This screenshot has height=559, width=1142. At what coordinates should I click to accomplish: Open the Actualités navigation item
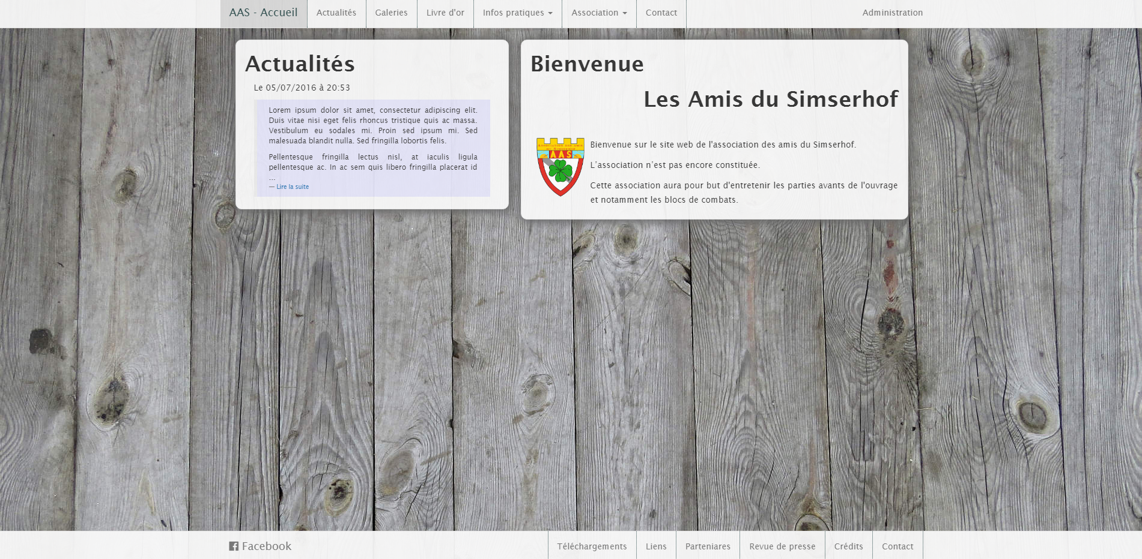[336, 13]
